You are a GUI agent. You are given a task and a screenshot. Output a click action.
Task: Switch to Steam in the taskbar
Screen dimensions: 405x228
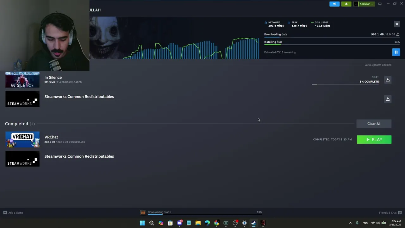[253, 223]
